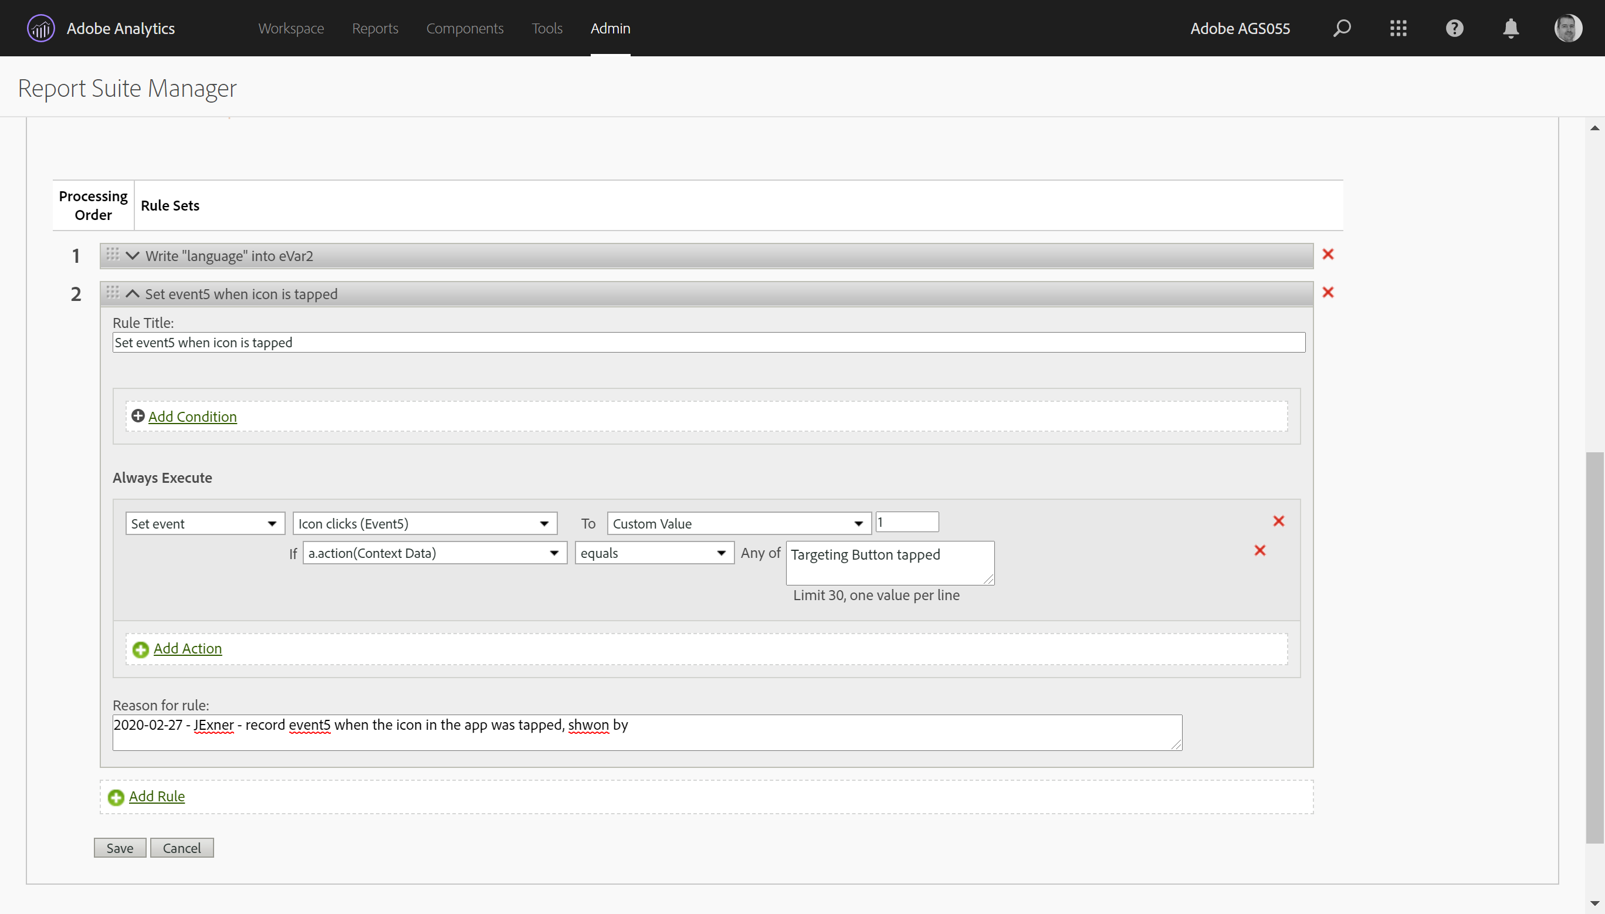Open the Workspace menu
Screen dimensions: 1605x914
click(290, 28)
